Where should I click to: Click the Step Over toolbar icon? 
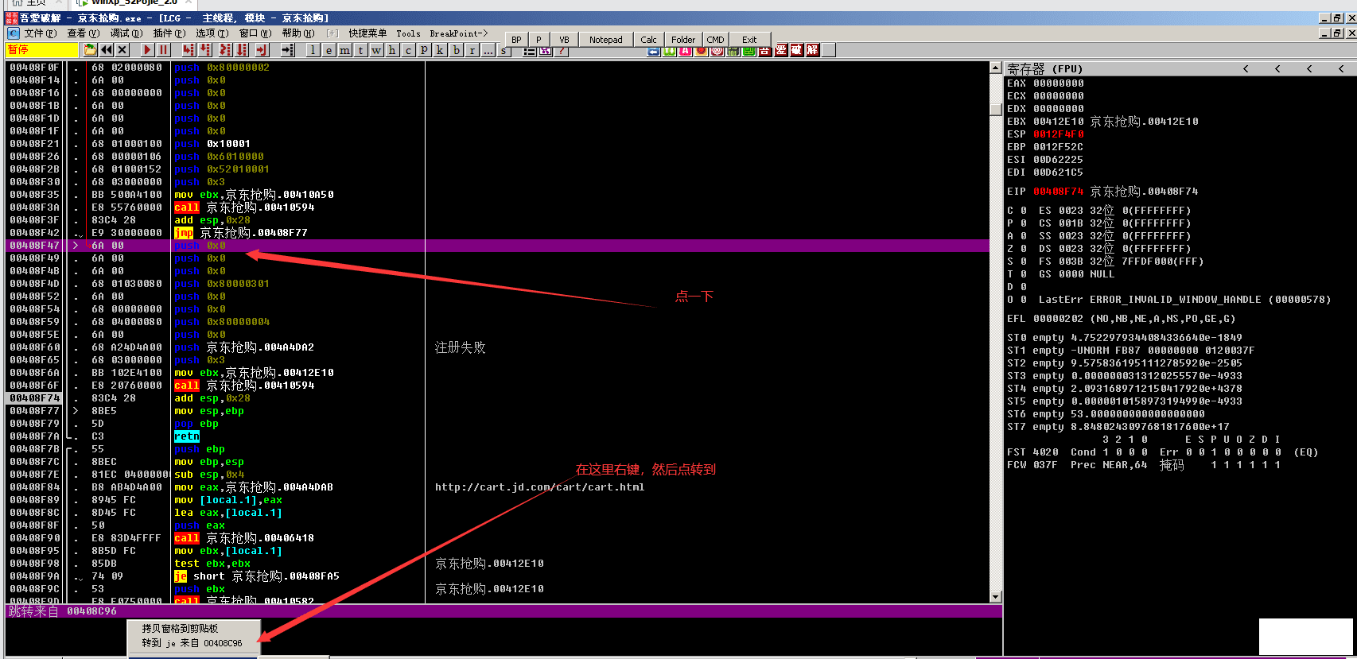[x=204, y=50]
